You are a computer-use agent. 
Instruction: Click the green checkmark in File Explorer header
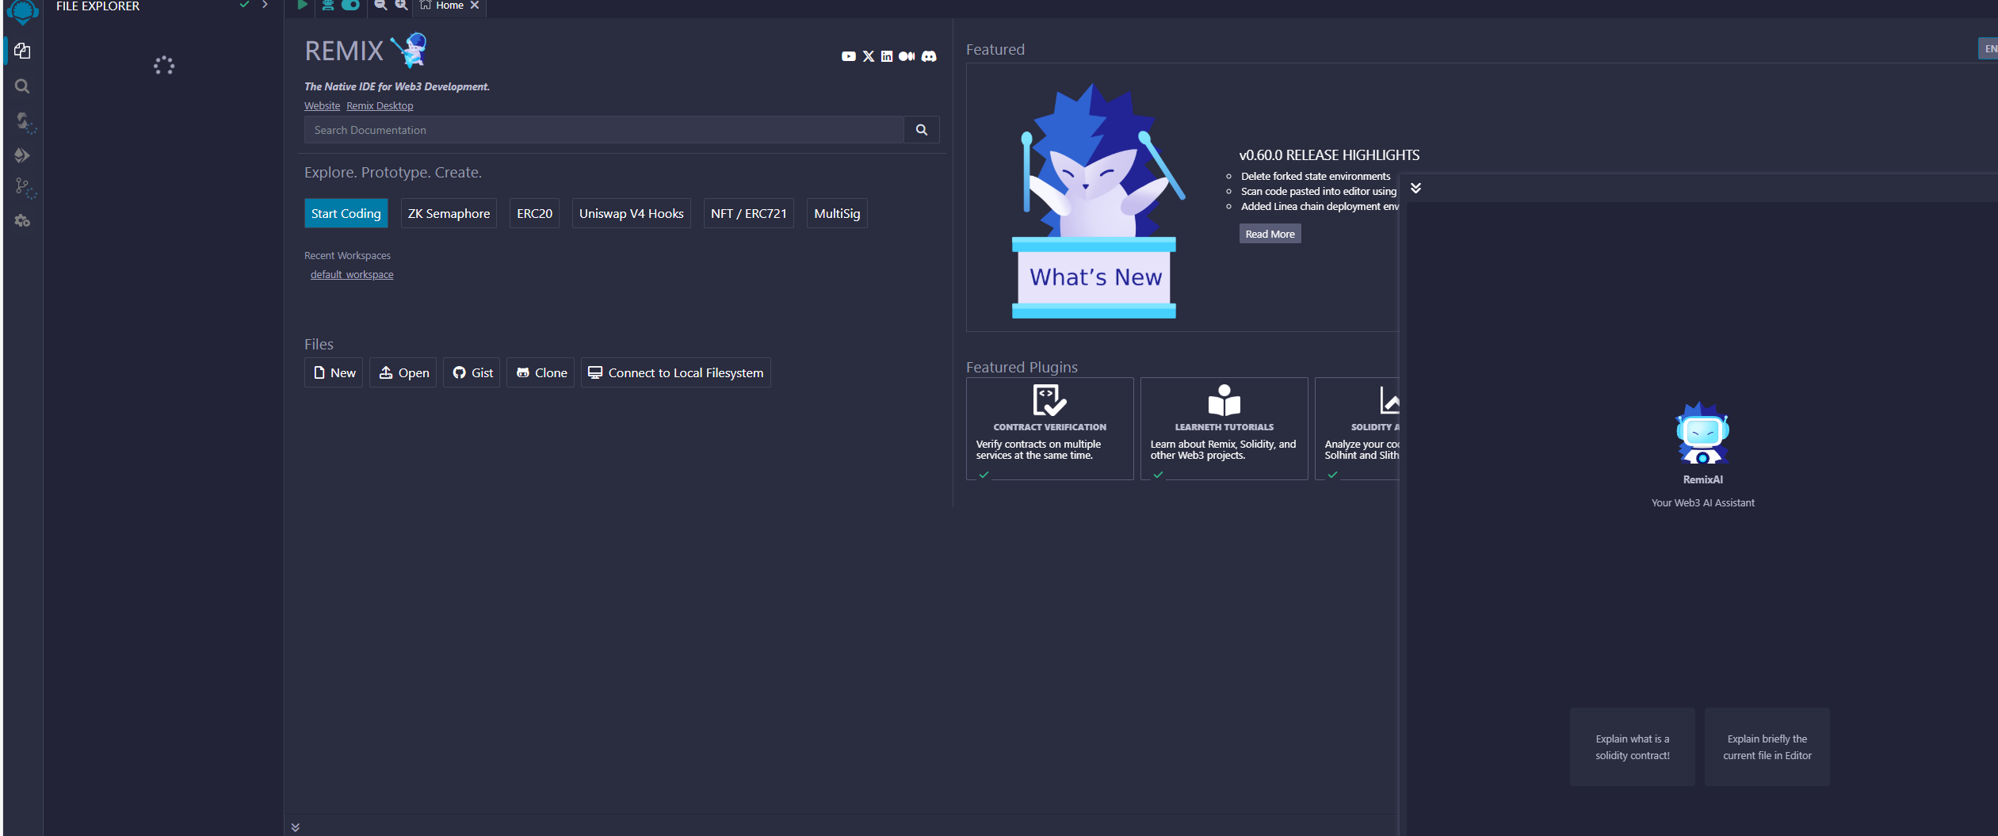(x=244, y=5)
